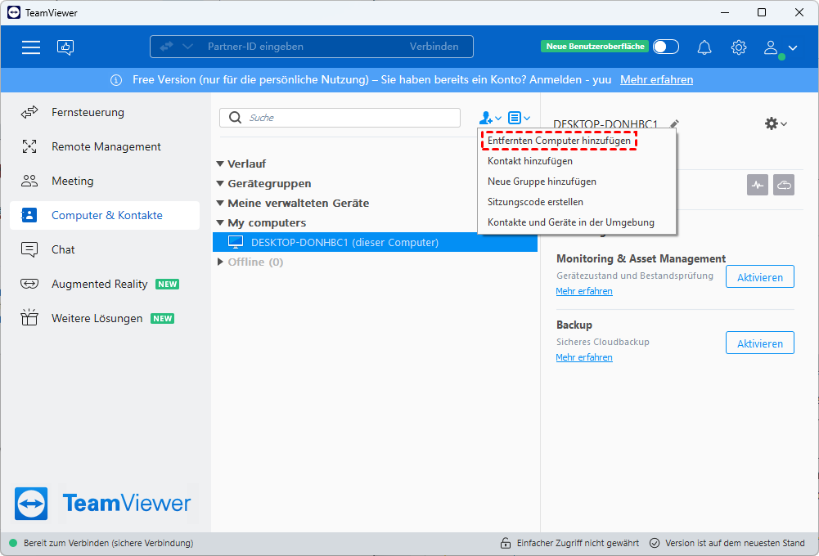Viewport: 819px width, 556px height.
Task: Click Mehr erfahren in the blue banner
Action: point(656,79)
